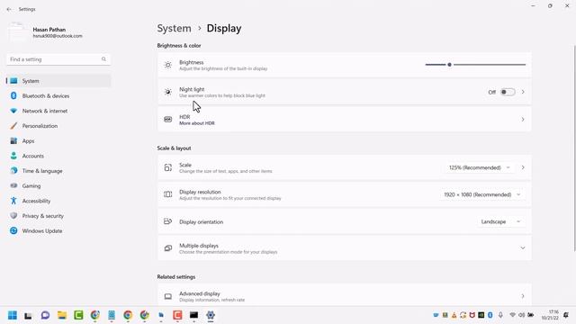Open Accounts settings
The width and height of the screenshot is (576, 324).
[x=58, y=156]
